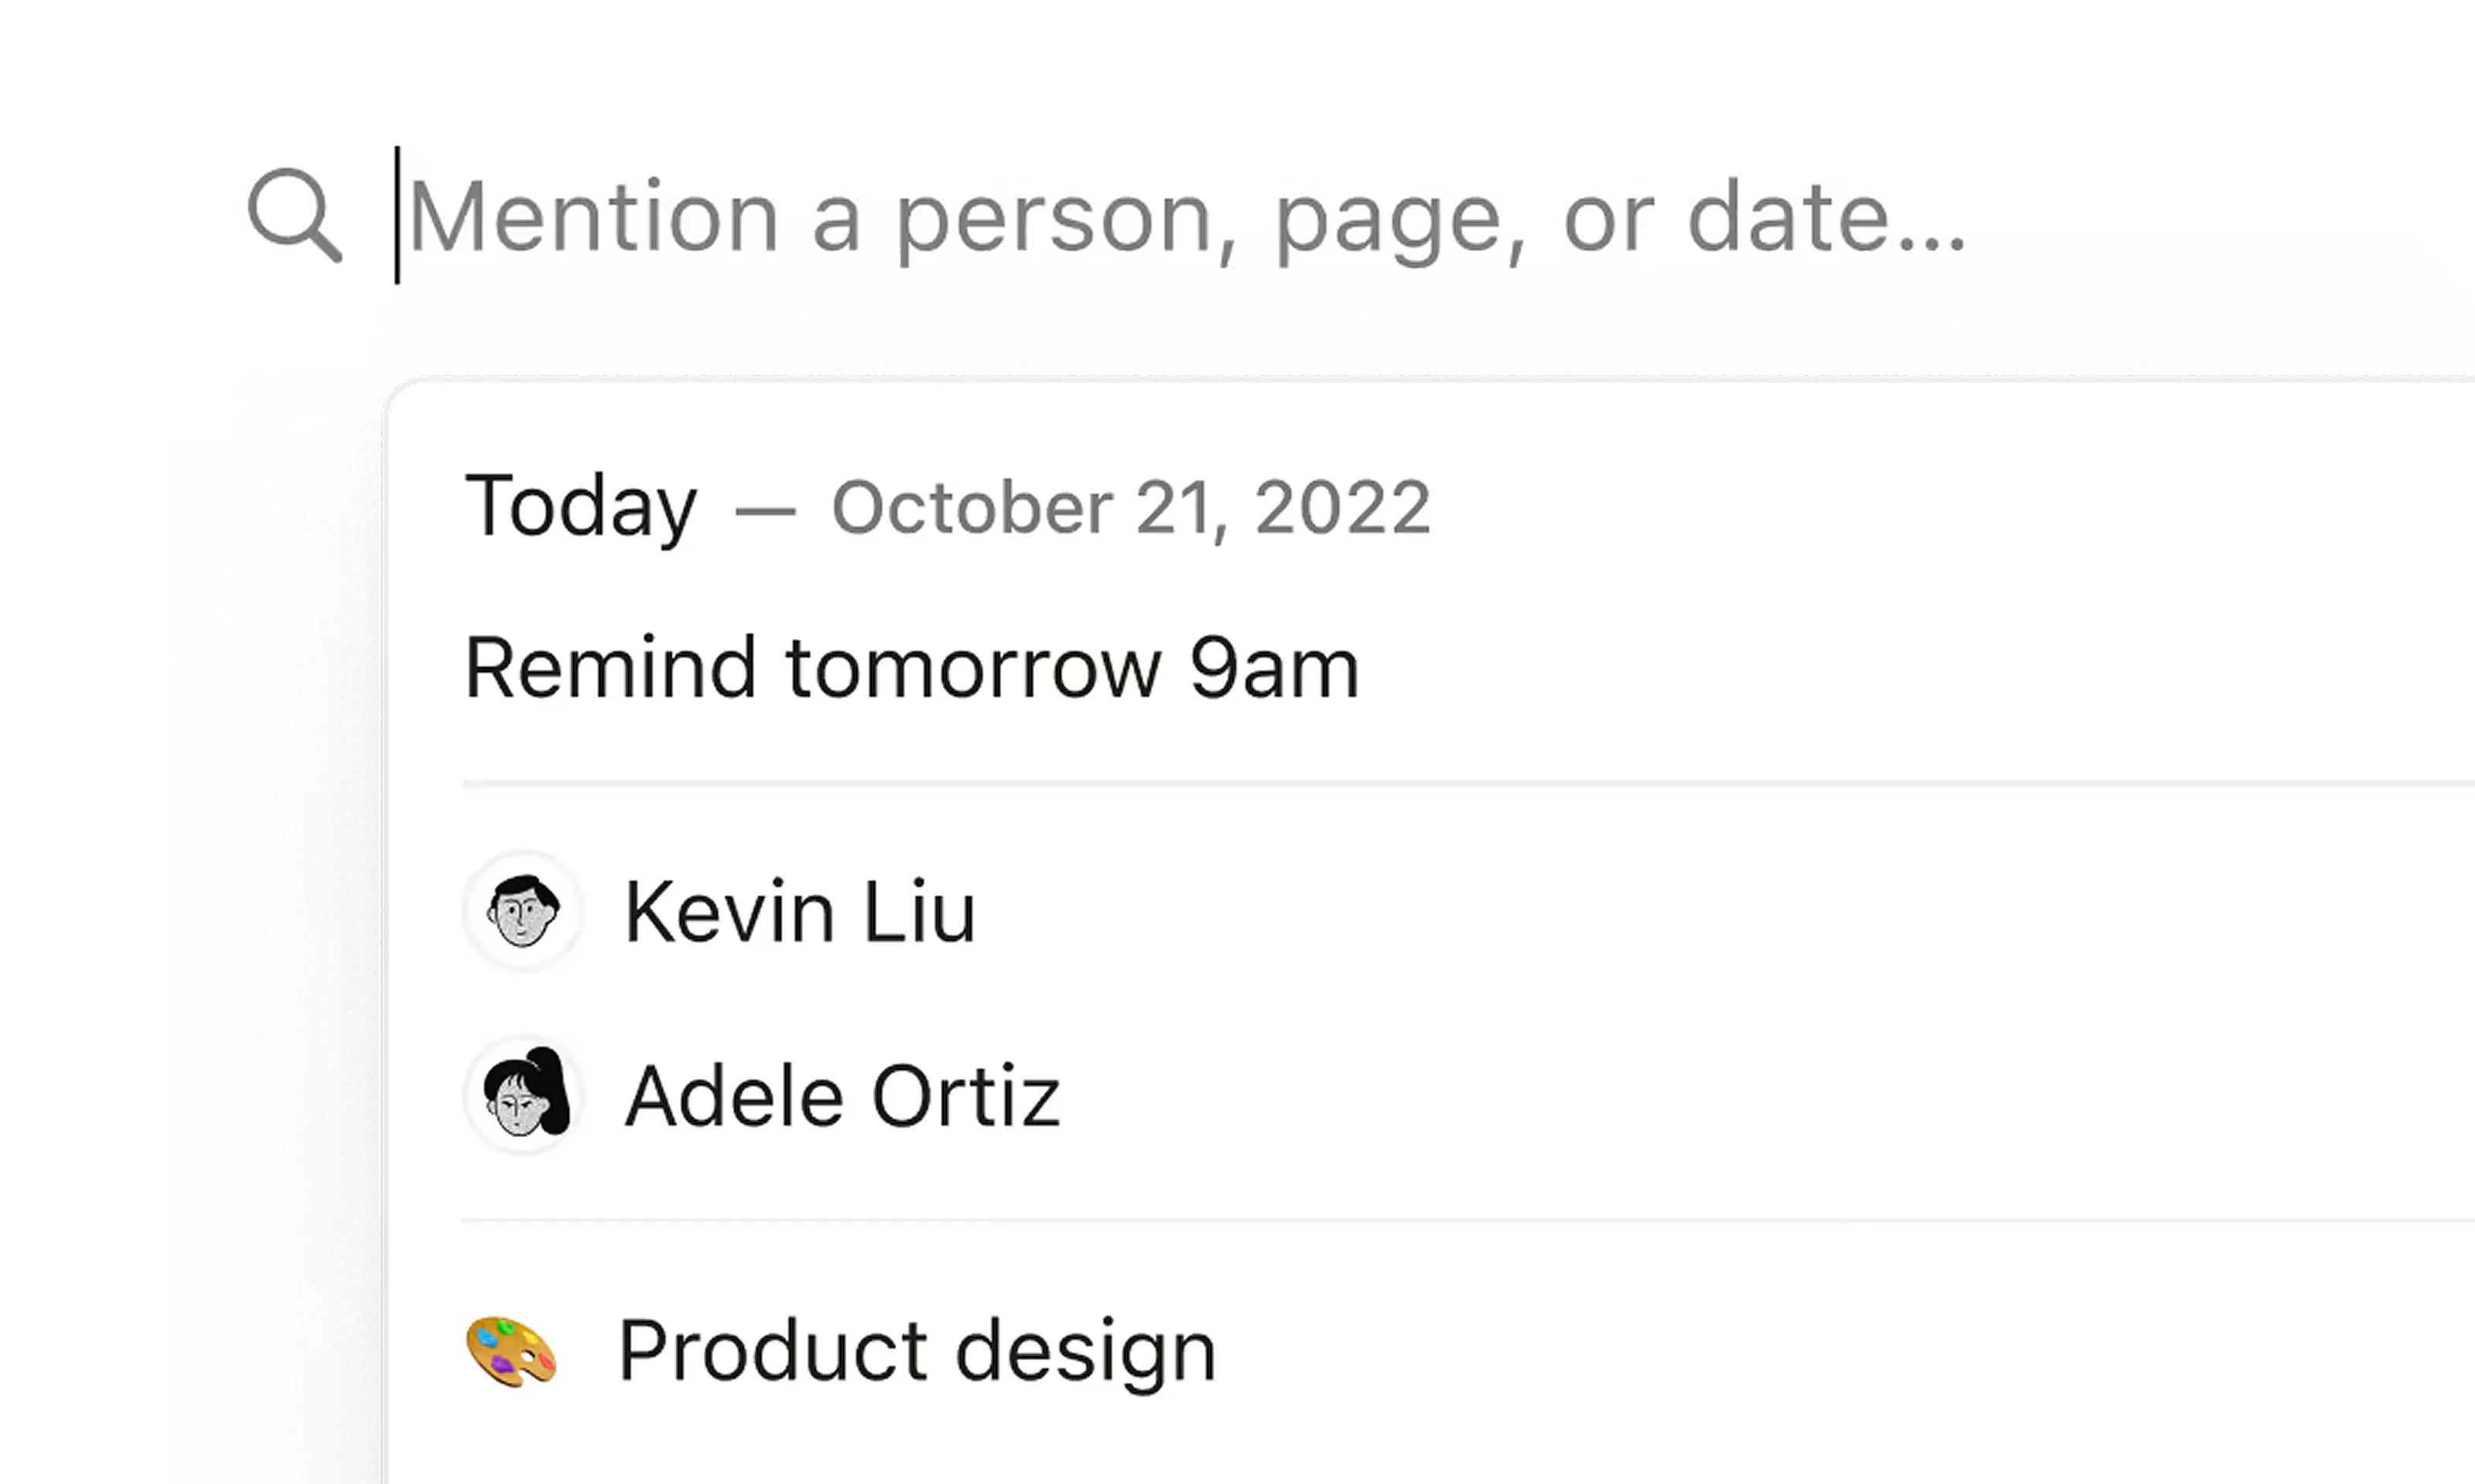Click the word "tomorrow" in the reminder option
This screenshot has height=1484, width=2475.
[x=973, y=668]
